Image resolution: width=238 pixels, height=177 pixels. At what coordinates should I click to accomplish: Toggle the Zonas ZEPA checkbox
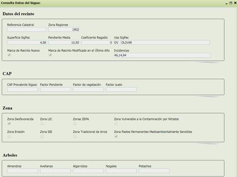[x=75, y=124]
